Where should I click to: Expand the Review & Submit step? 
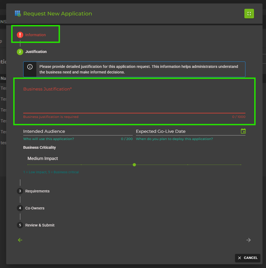tap(40, 225)
